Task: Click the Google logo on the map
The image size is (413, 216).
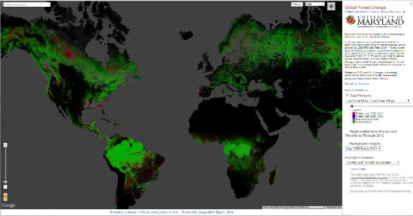Action: coord(8,205)
